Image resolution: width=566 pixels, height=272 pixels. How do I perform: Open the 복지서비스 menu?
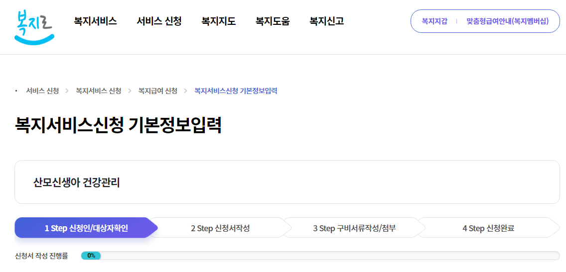(x=95, y=21)
